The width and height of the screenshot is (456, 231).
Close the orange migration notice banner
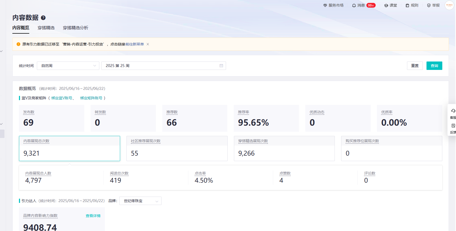click(148, 44)
